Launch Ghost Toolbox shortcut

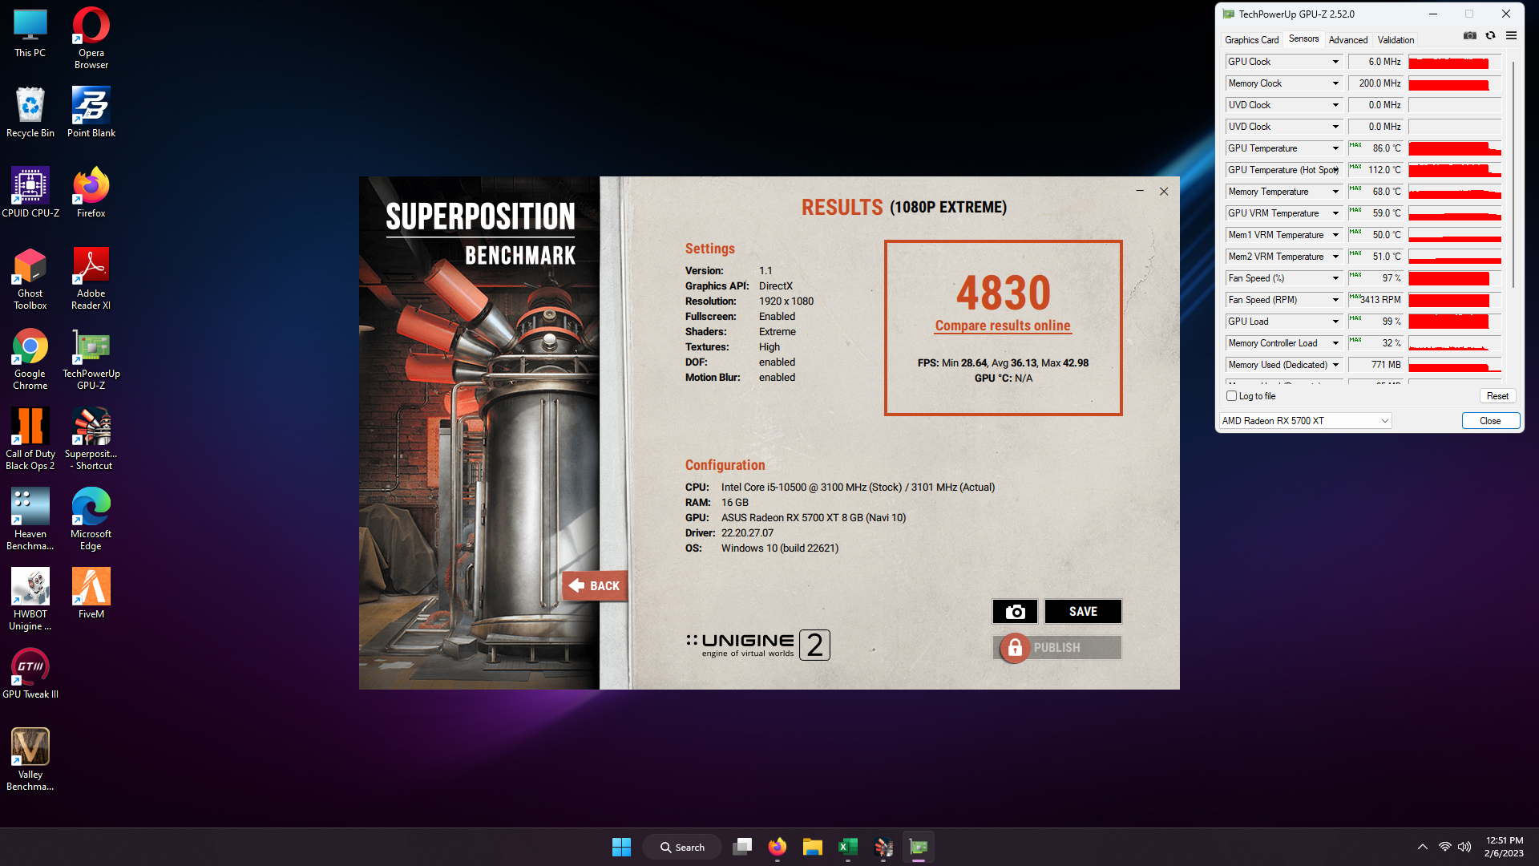coord(30,278)
